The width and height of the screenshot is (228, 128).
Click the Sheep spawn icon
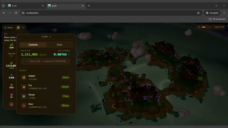pyautogui.click(x=24, y=96)
